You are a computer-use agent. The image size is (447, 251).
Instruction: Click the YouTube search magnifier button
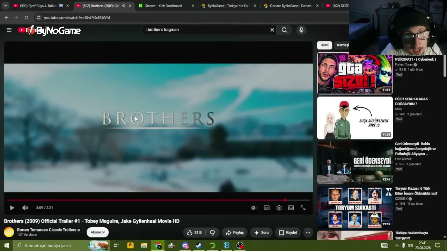point(284,30)
